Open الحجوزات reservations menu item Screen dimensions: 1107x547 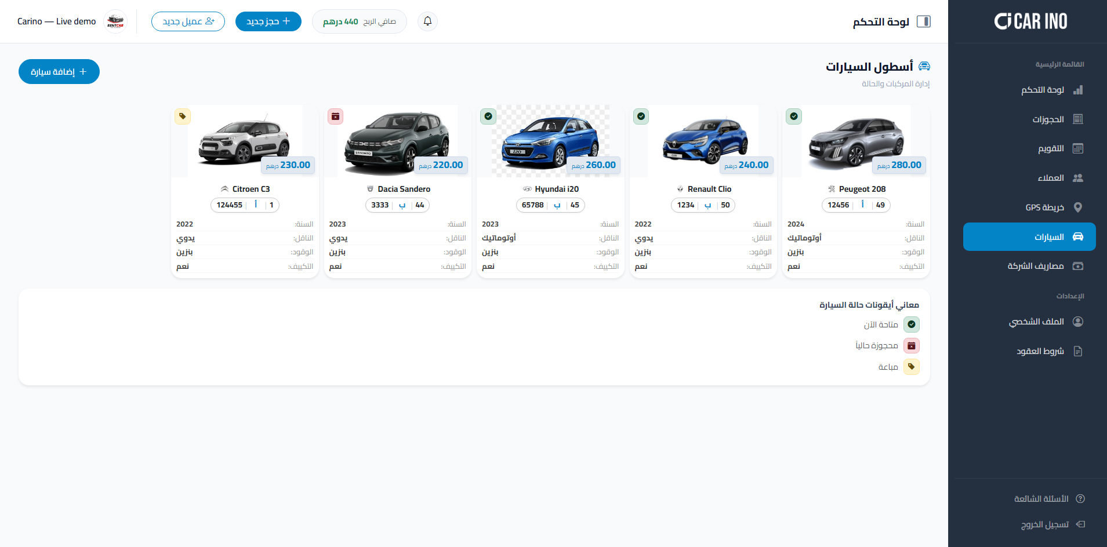(x=1029, y=119)
